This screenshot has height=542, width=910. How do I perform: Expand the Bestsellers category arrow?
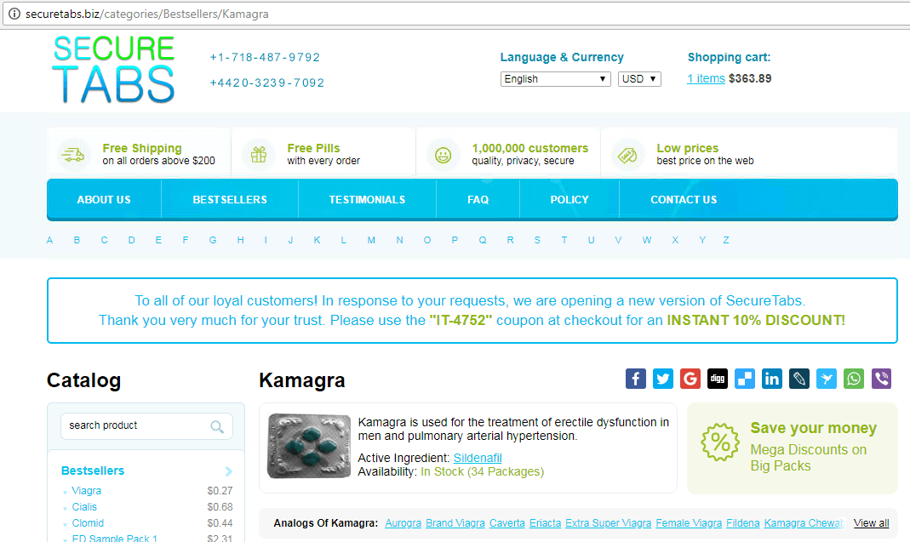(x=229, y=471)
